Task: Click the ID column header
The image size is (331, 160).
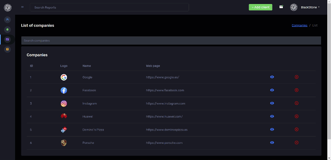Action: pos(32,66)
